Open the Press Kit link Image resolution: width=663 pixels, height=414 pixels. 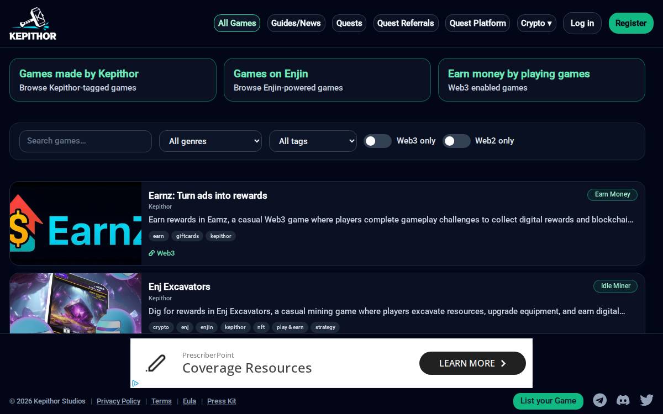coord(222,401)
